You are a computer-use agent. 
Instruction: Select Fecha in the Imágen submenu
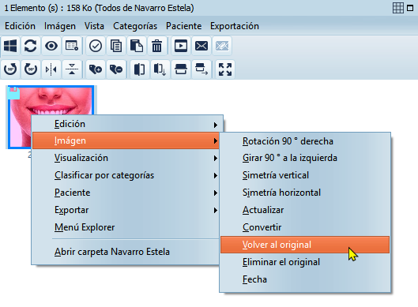pos(305,279)
